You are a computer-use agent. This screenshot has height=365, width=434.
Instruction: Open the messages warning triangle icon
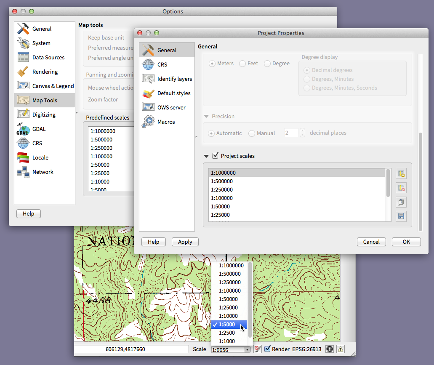click(340, 349)
